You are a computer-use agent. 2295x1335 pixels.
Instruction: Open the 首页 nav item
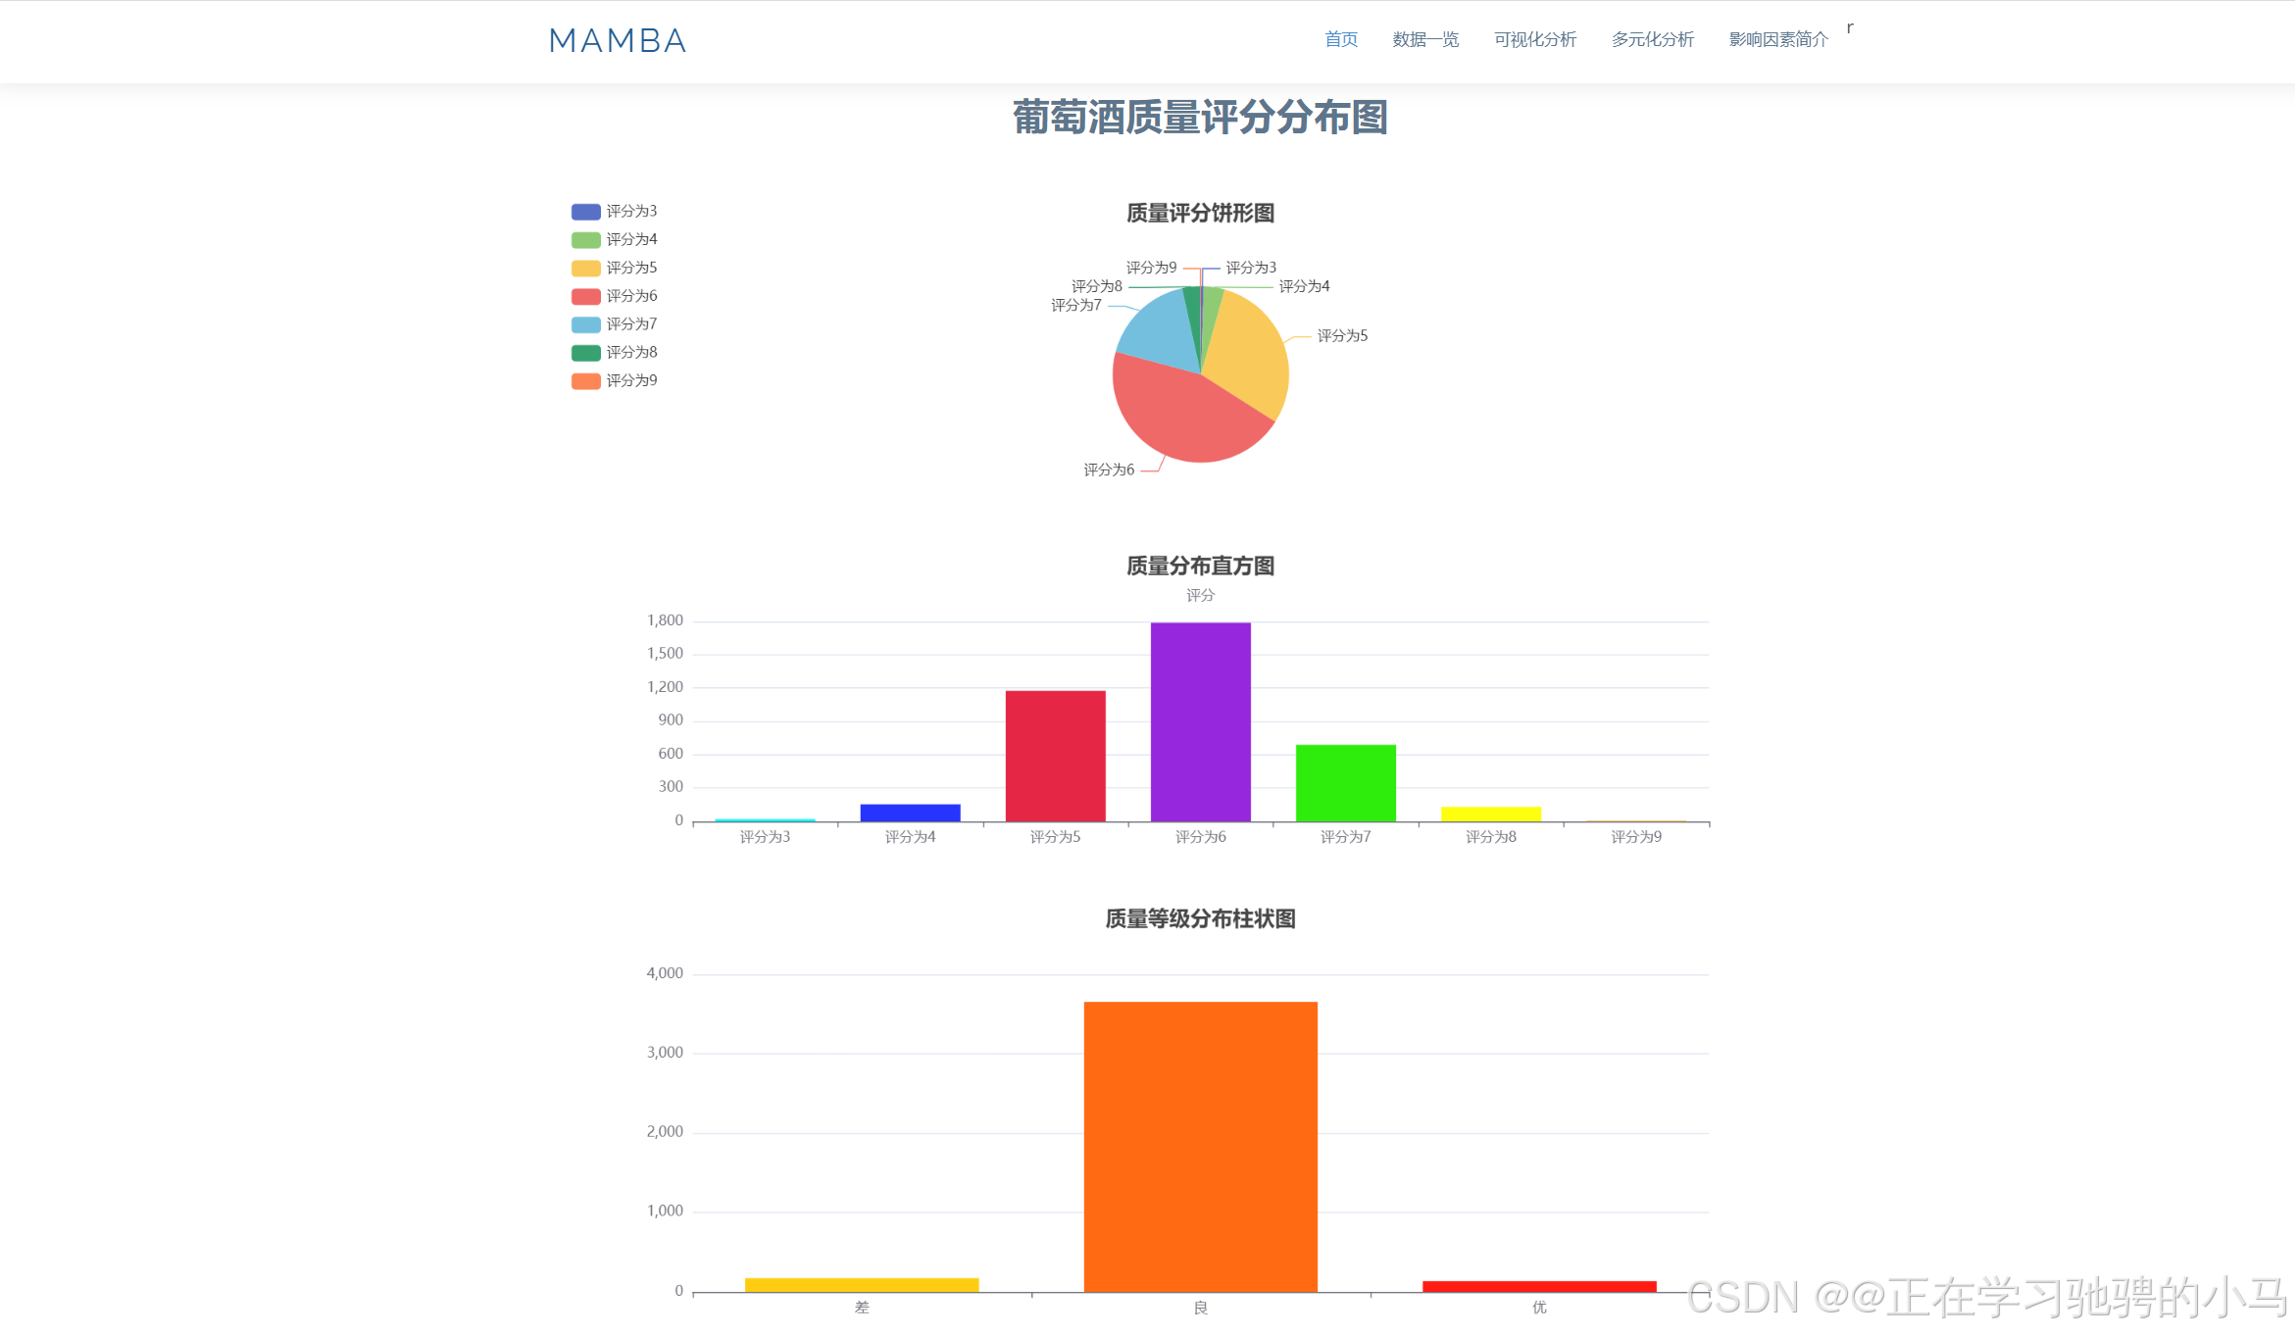1340,39
